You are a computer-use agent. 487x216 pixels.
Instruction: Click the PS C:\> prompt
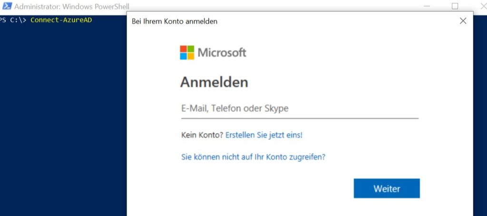point(13,20)
